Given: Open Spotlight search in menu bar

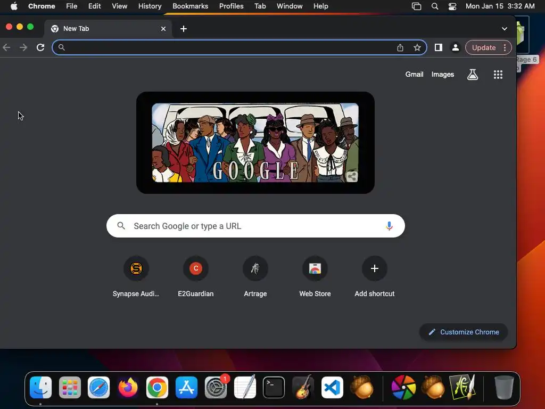Looking at the screenshot, I should (x=434, y=6).
